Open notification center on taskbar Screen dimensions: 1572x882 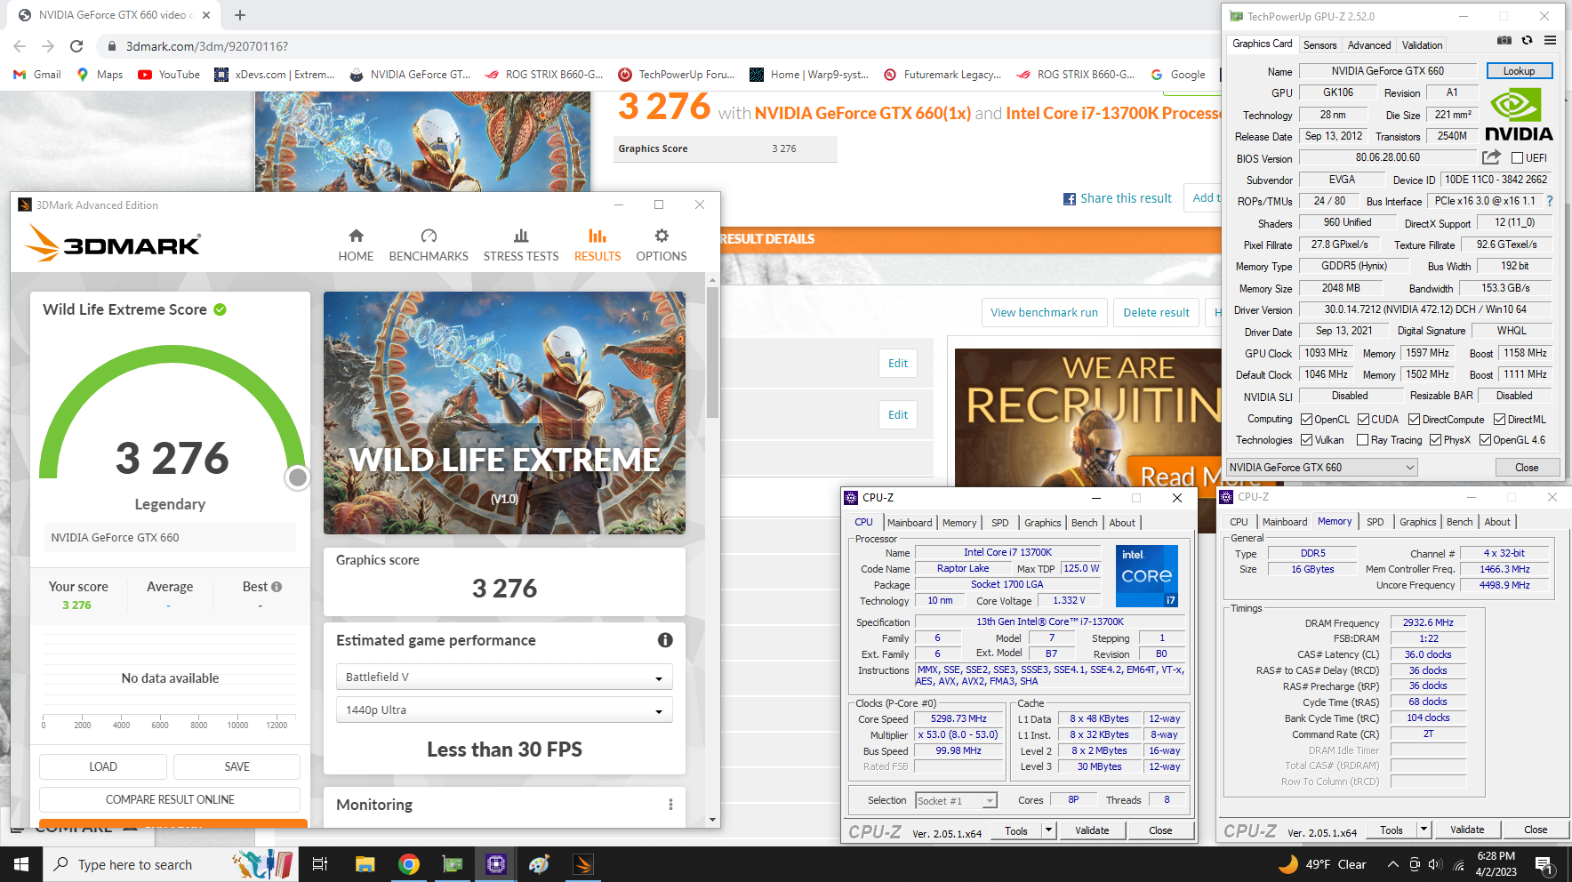point(1544,864)
